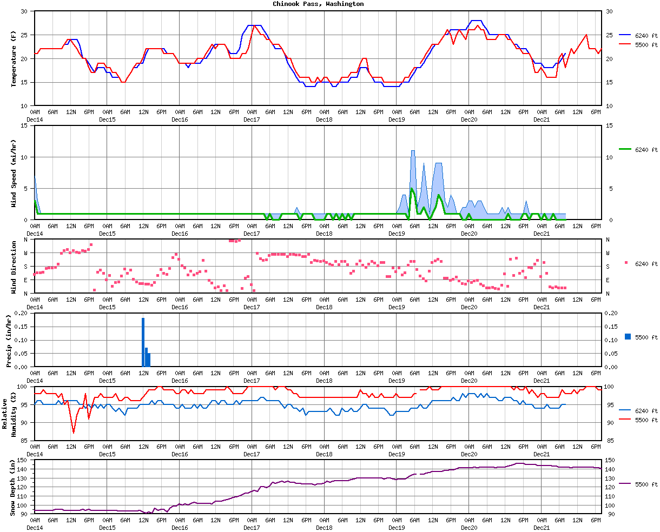The image size is (660, 532).
Task: Click blue 6240 ft line in temperature legend
Action: point(625,35)
